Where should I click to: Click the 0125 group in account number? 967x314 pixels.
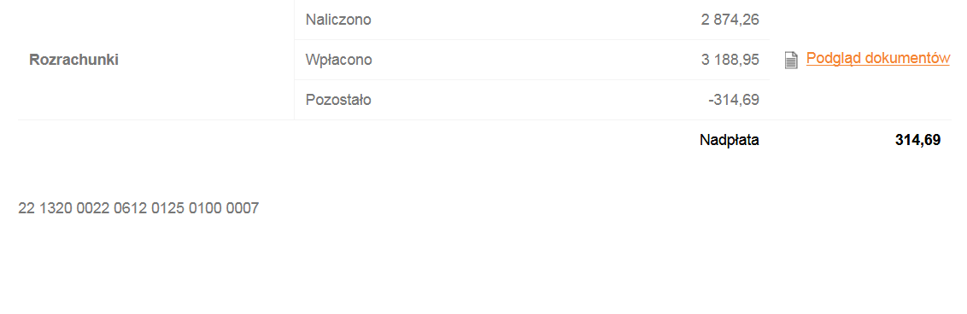click(x=168, y=208)
